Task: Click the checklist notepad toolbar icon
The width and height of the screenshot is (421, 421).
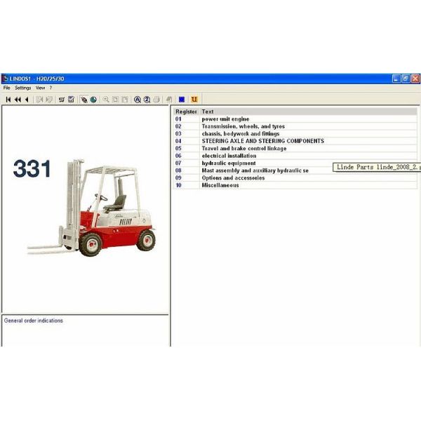Action: click(x=71, y=100)
